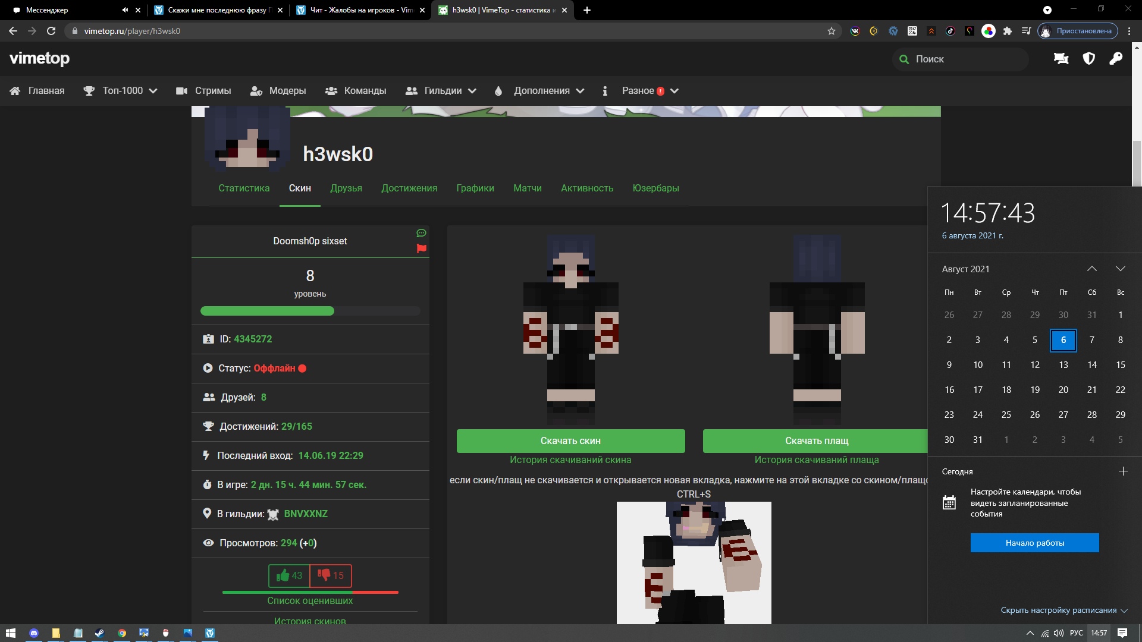Click the green level progress bar
The width and height of the screenshot is (1142, 642).
tap(268, 311)
